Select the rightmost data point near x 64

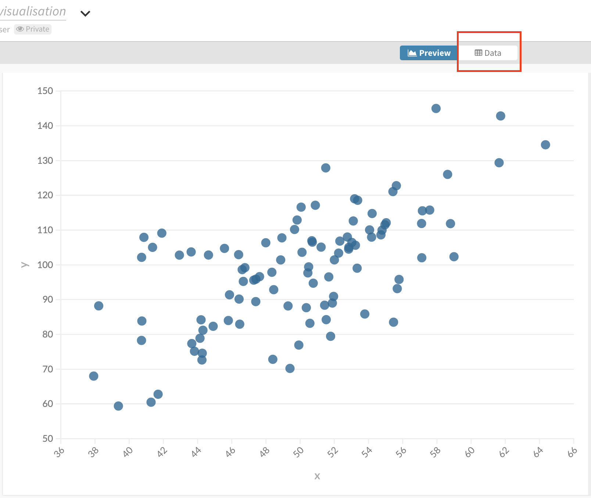(x=545, y=145)
